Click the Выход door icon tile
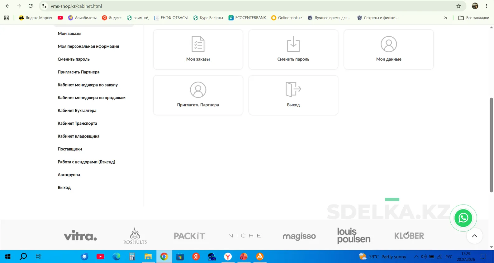The image size is (494, 263). pos(293,95)
